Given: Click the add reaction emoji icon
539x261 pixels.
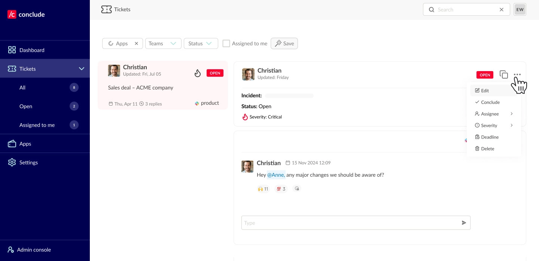Looking at the screenshot, I should [x=297, y=189].
